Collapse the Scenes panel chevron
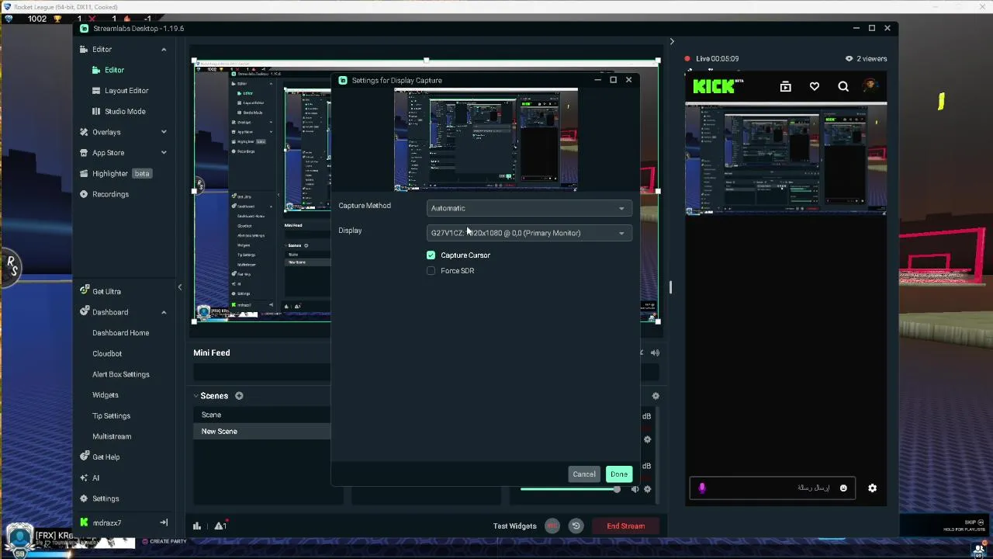The width and height of the screenshot is (993, 559). [x=196, y=396]
